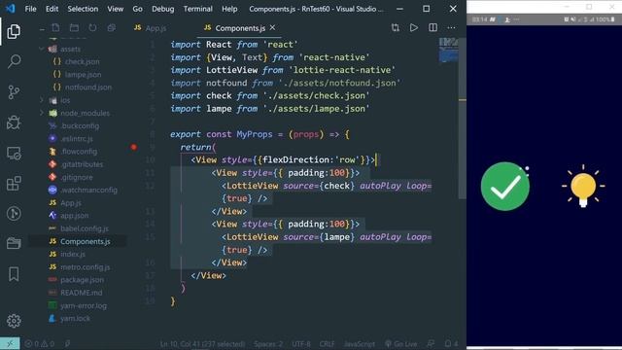The image size is (622, 350).
Task: Open the Source Control view
Action: [x=14, y=92]
